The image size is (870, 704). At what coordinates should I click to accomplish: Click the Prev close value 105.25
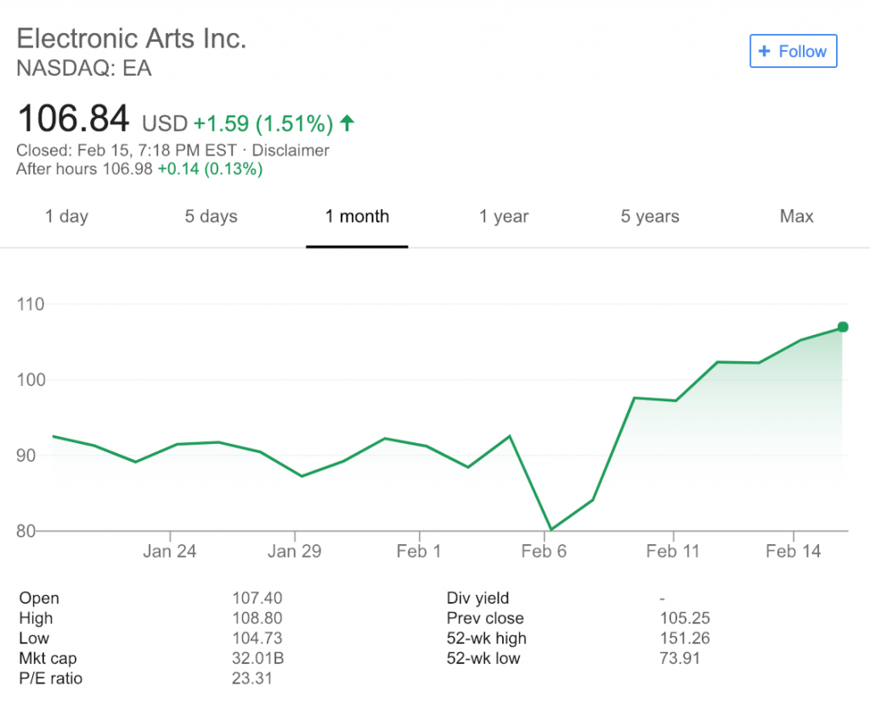pos(685,618)
